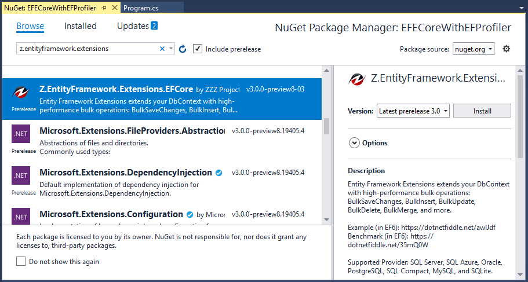Pin the NuGet document tab
The image size is (528, 282).
[x=104, y=8]
